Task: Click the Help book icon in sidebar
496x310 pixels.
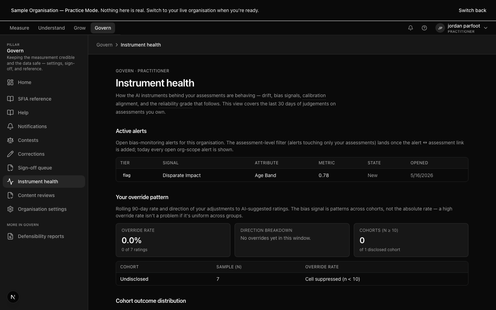Action: pyautogui.click(x=10, y=113)
